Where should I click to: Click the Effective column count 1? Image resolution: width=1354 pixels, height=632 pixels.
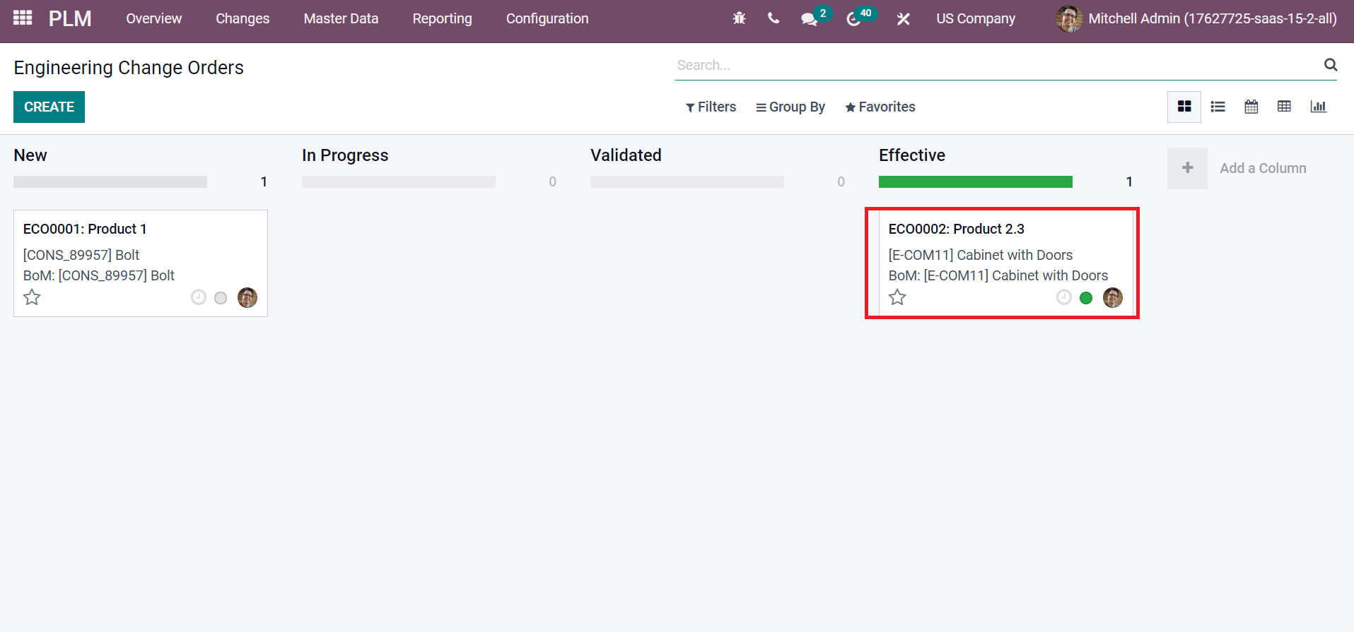pyautogui.click(x=1129, y=181)
